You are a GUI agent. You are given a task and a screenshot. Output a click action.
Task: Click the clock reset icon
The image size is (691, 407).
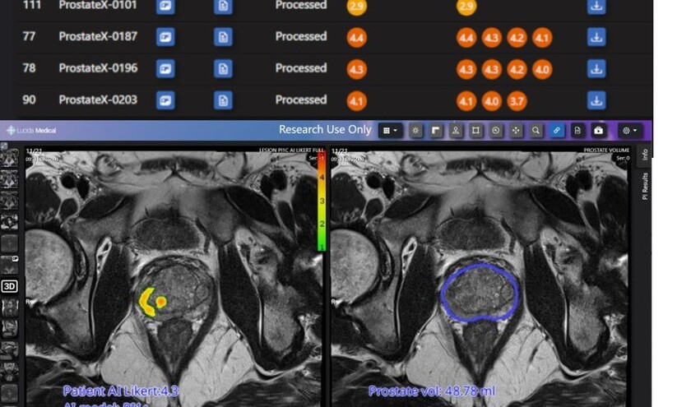496,131
